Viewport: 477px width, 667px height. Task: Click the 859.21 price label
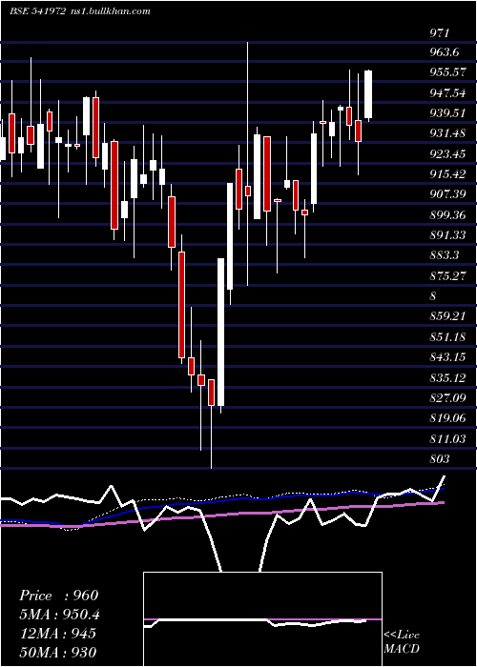[x=447, y=316]
